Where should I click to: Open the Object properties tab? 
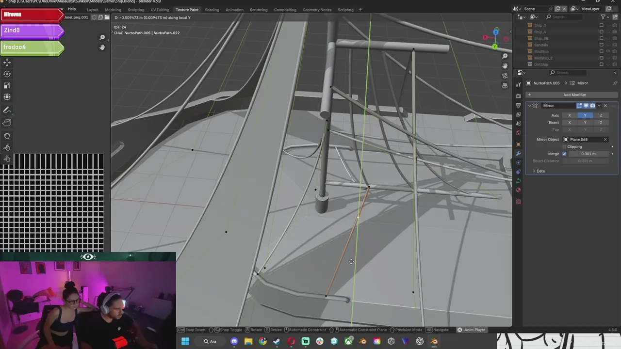[x=518, y=144]
